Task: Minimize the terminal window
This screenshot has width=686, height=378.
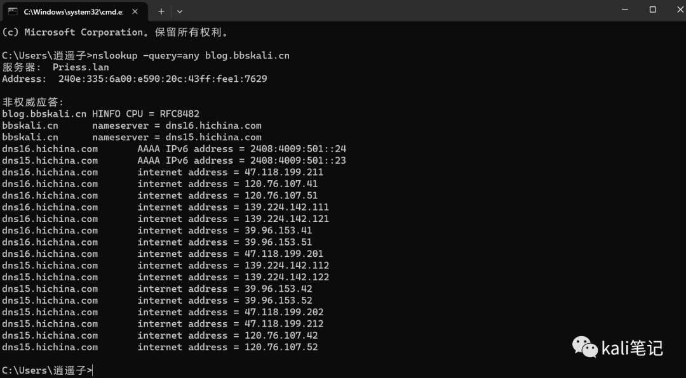Action: click(625, 9)
